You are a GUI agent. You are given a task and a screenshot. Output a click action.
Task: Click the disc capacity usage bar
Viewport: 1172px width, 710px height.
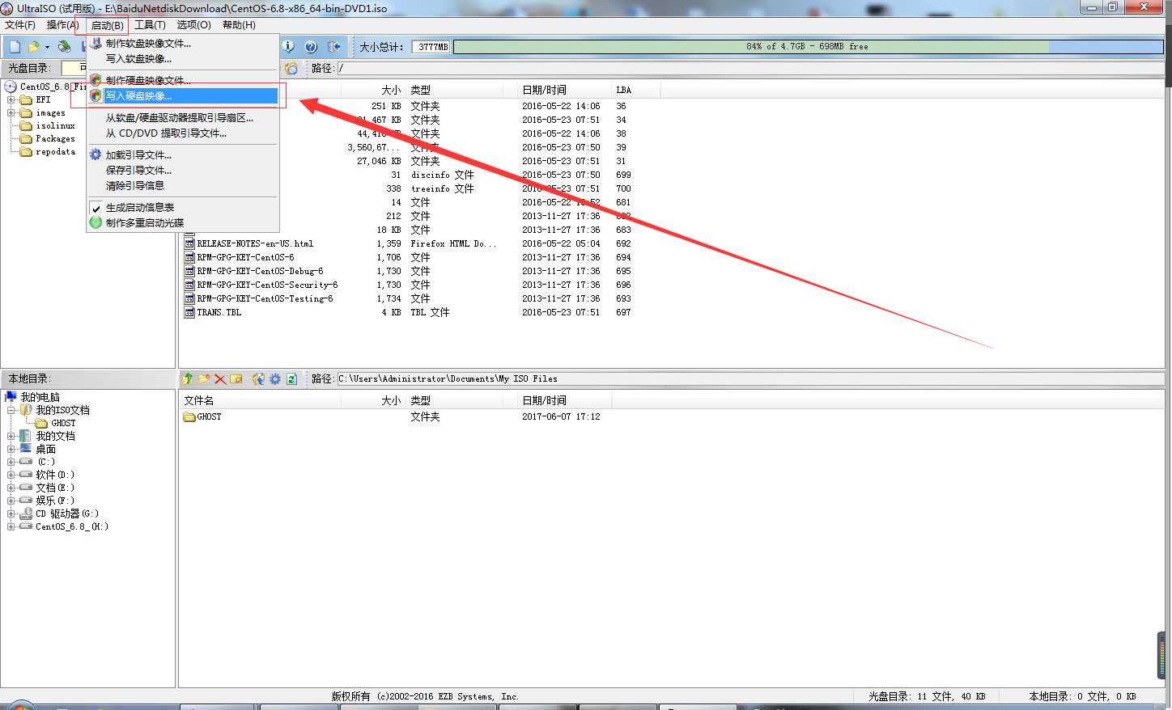coord(808,47)
